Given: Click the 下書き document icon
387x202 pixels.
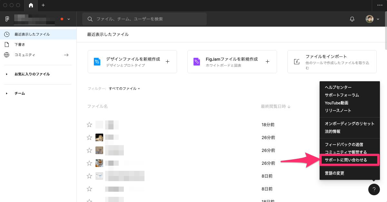Looking at the screenshot, I should [x=7, y=44].
